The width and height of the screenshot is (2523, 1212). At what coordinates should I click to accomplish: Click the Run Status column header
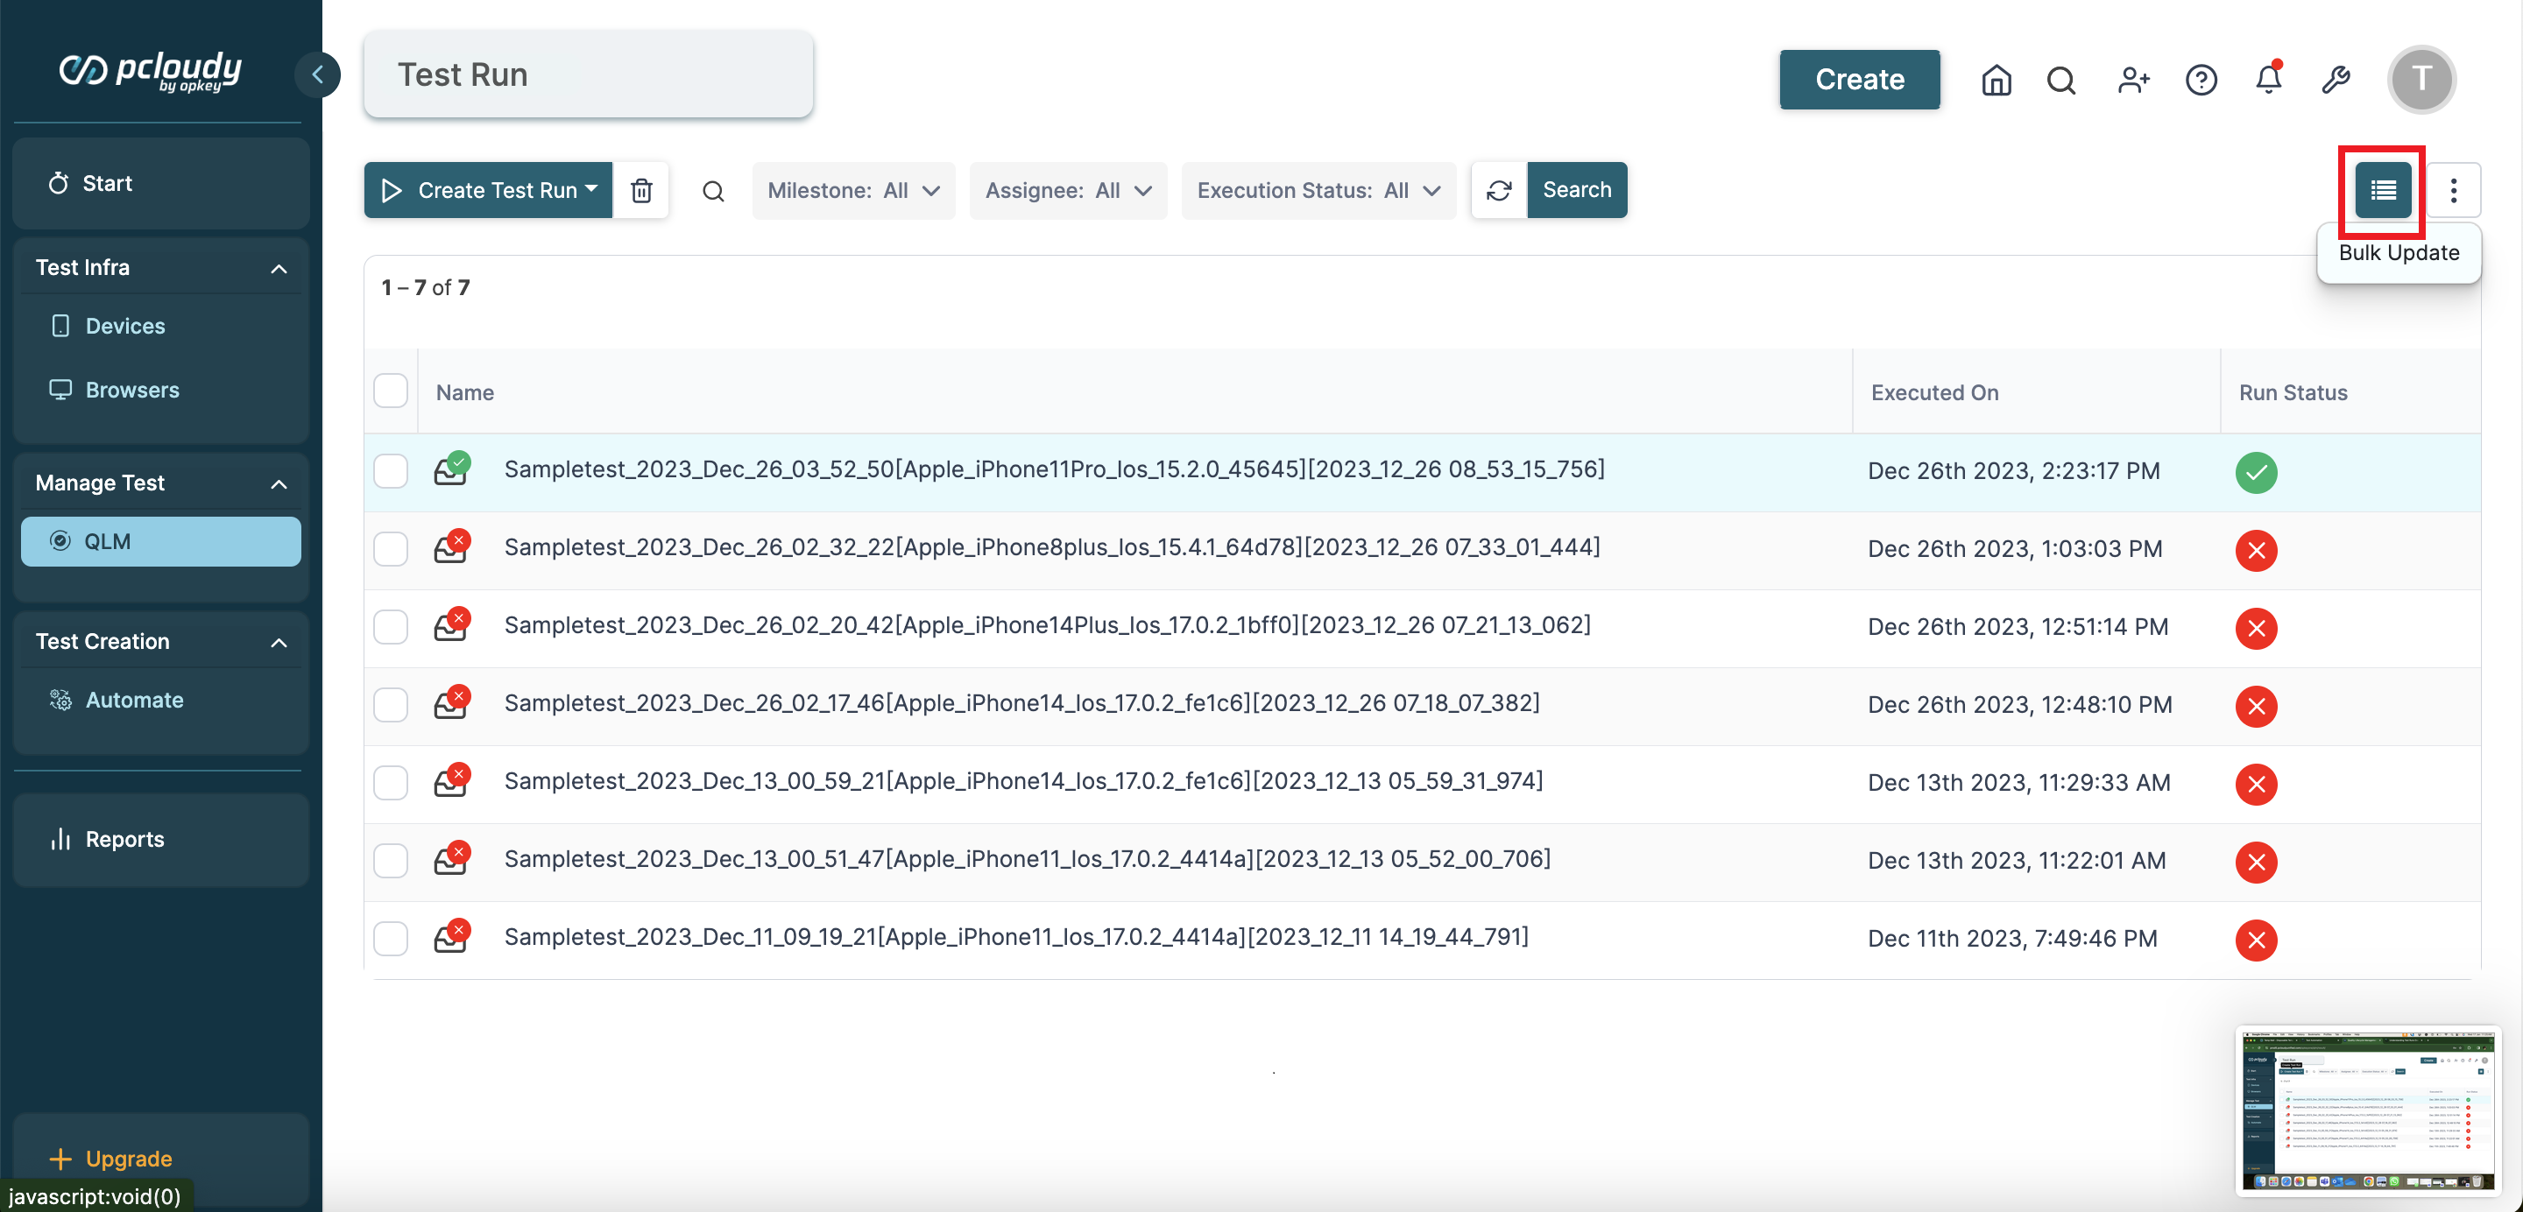[x=2293, y=392]
